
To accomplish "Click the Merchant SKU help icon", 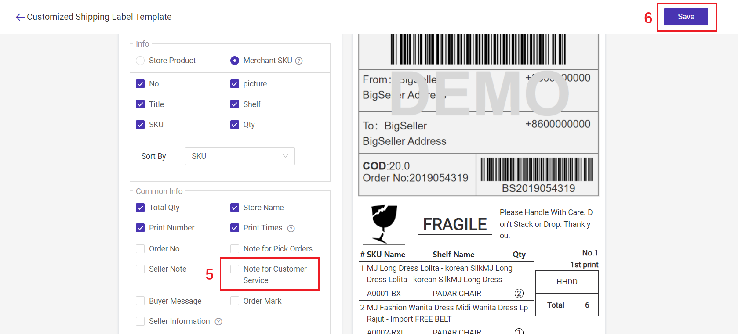I will [299, 61].
